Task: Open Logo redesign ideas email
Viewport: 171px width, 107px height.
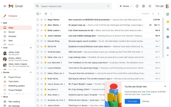Action: [x=98, y=57]
